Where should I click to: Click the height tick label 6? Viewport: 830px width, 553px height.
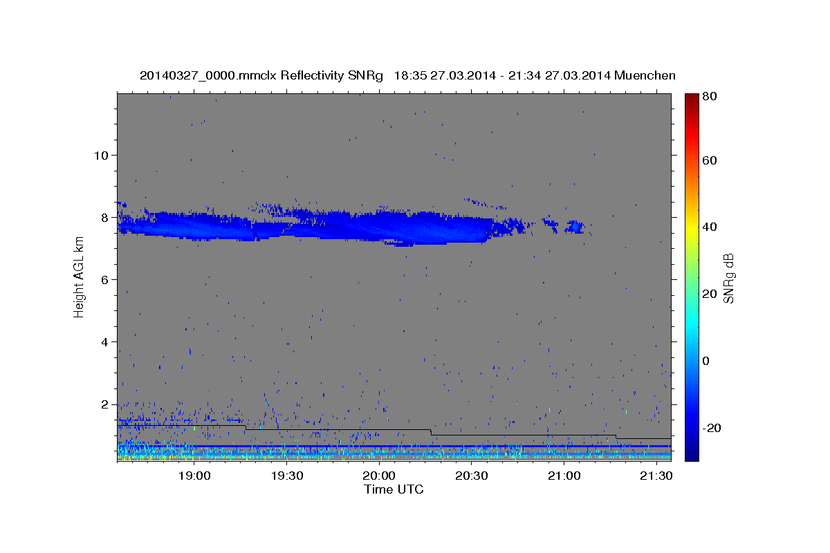coord(104,279)
